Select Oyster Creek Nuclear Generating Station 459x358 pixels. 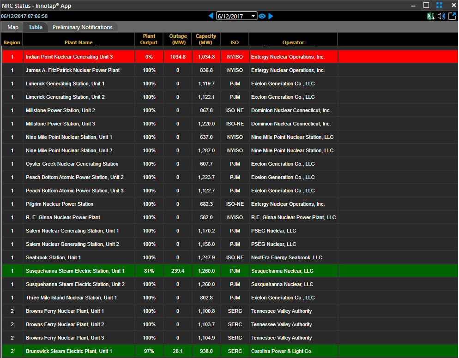72,164
